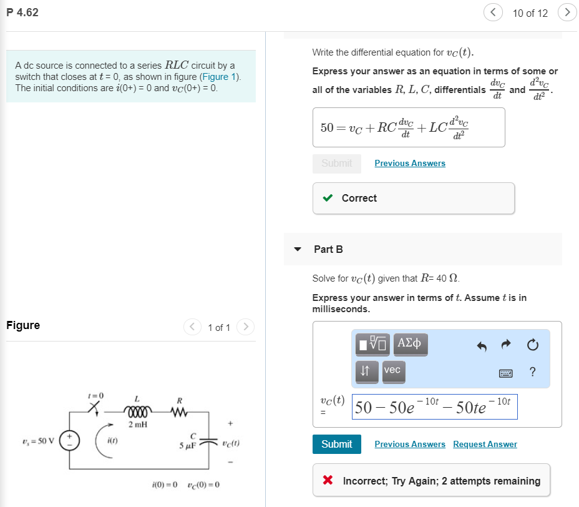Click the previous figure chevron
This screenshot has width=579, height=507.
coord(192,327)
